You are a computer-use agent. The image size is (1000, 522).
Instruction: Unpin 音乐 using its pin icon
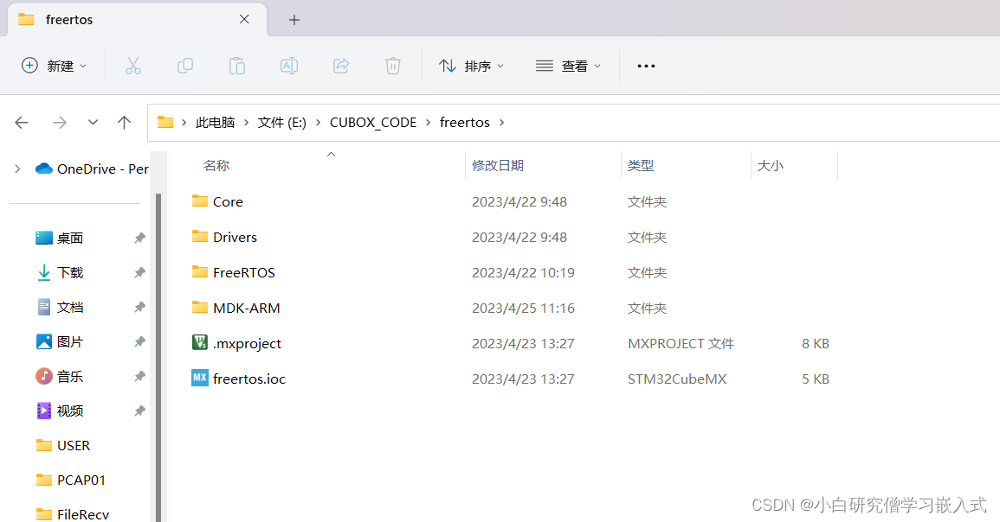[x=139, y=376]
